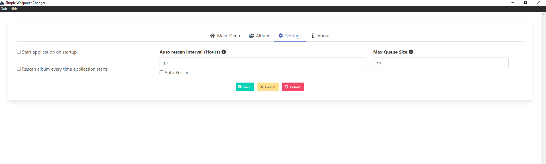Save the settings
The width and height of the screenshot is (546, 164).
(245, 87)
